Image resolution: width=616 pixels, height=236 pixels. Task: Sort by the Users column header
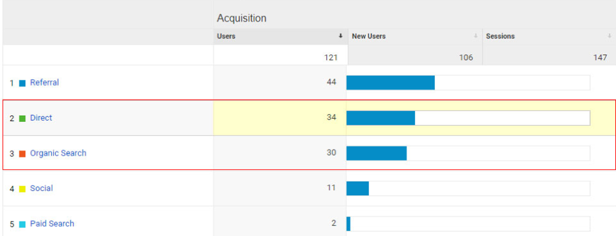pyautogui.click(x=226, y=36)
